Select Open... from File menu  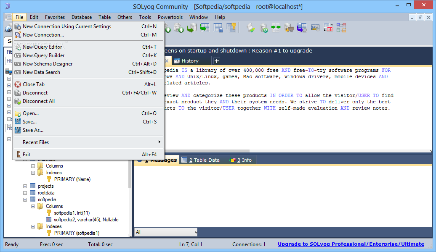[88, 113]
